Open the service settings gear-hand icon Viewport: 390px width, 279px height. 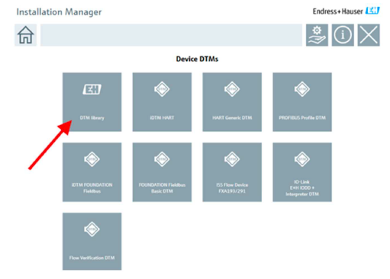pos(317,35)
